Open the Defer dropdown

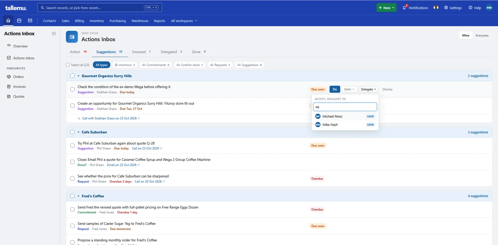[349, 89]
